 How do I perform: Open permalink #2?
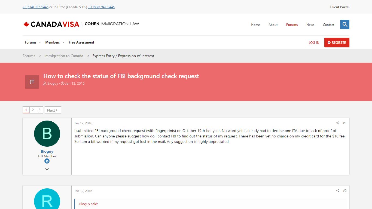[x=345, y=191]
